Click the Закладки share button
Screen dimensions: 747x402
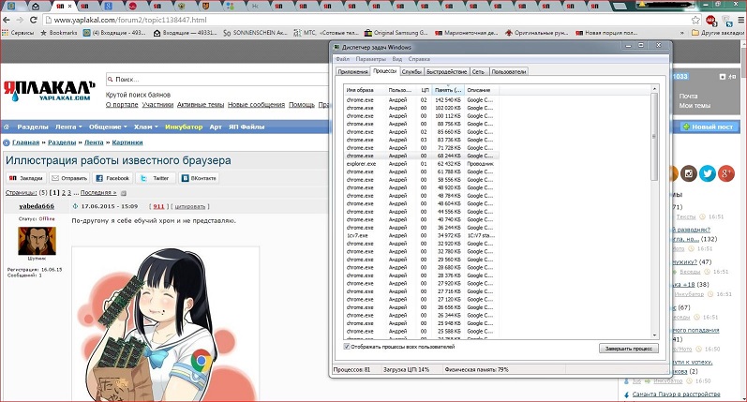tap(26, 178)
